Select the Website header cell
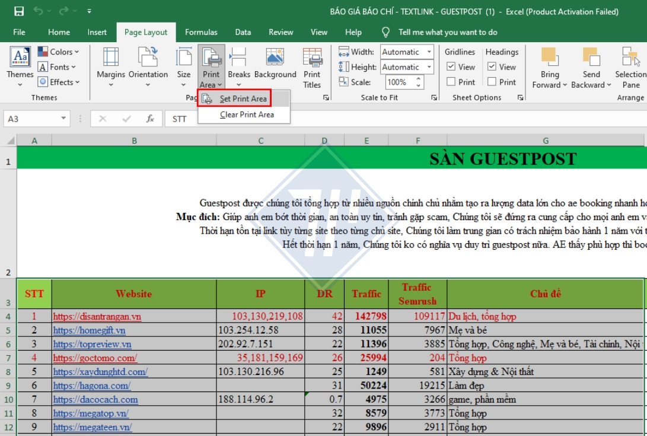This screenshot has width=647, height=436. point(134,294)
